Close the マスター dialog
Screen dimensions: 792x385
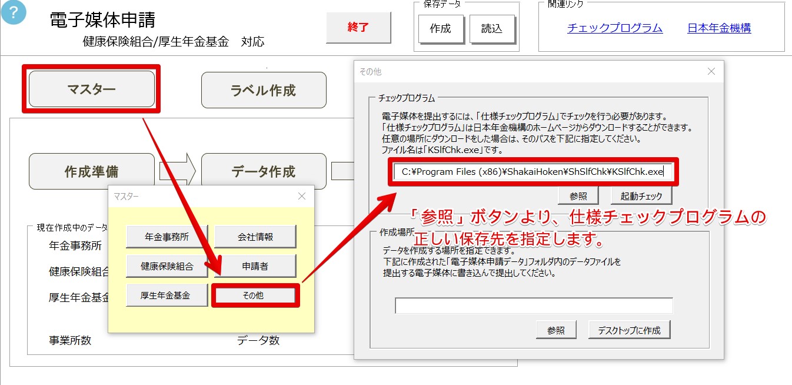point(302,196)
